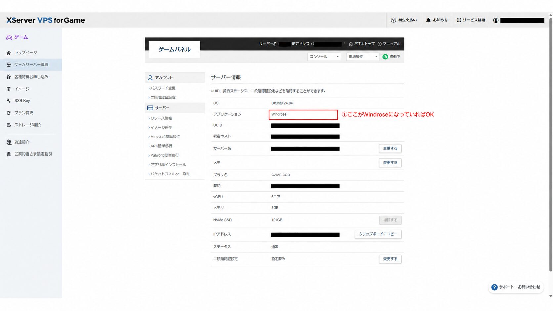553x311 pixels.
Task: Open 各種特典お申し込み in the sidebar
Action: point(31,77)
